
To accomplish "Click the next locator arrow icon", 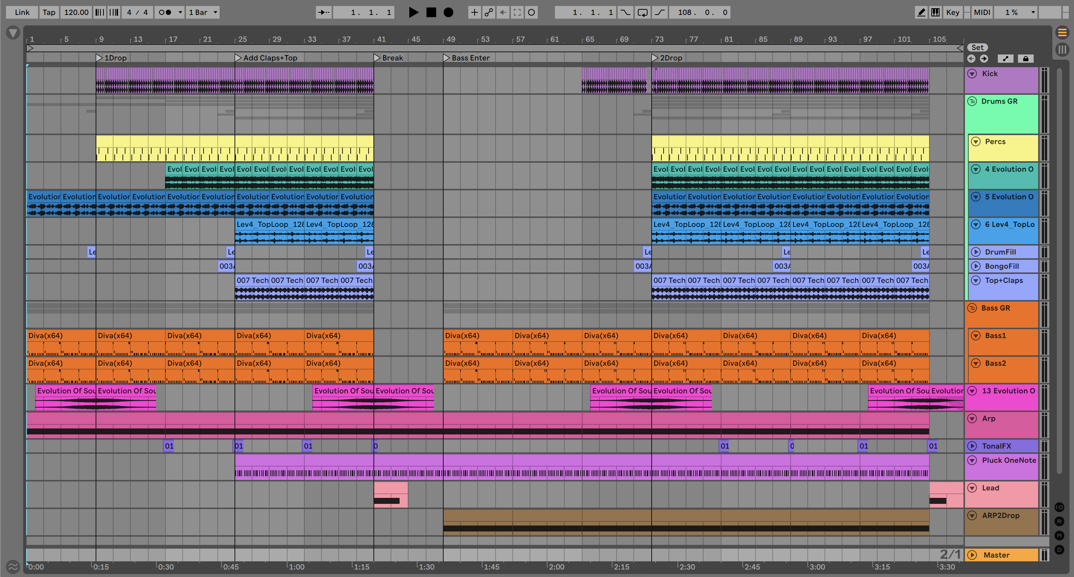I will coord(984,58).
